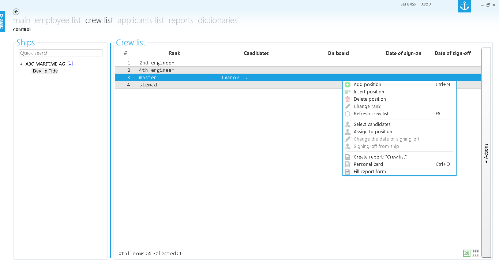Switch to the main tab
Image resolution: width=499 pixels, height=261 pixels.
tap(22, 20)
